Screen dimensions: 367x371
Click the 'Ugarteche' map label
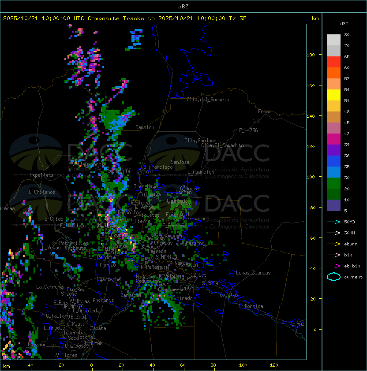pos(109,279)
